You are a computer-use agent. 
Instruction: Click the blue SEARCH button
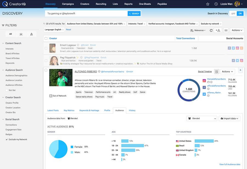point(134,14)
